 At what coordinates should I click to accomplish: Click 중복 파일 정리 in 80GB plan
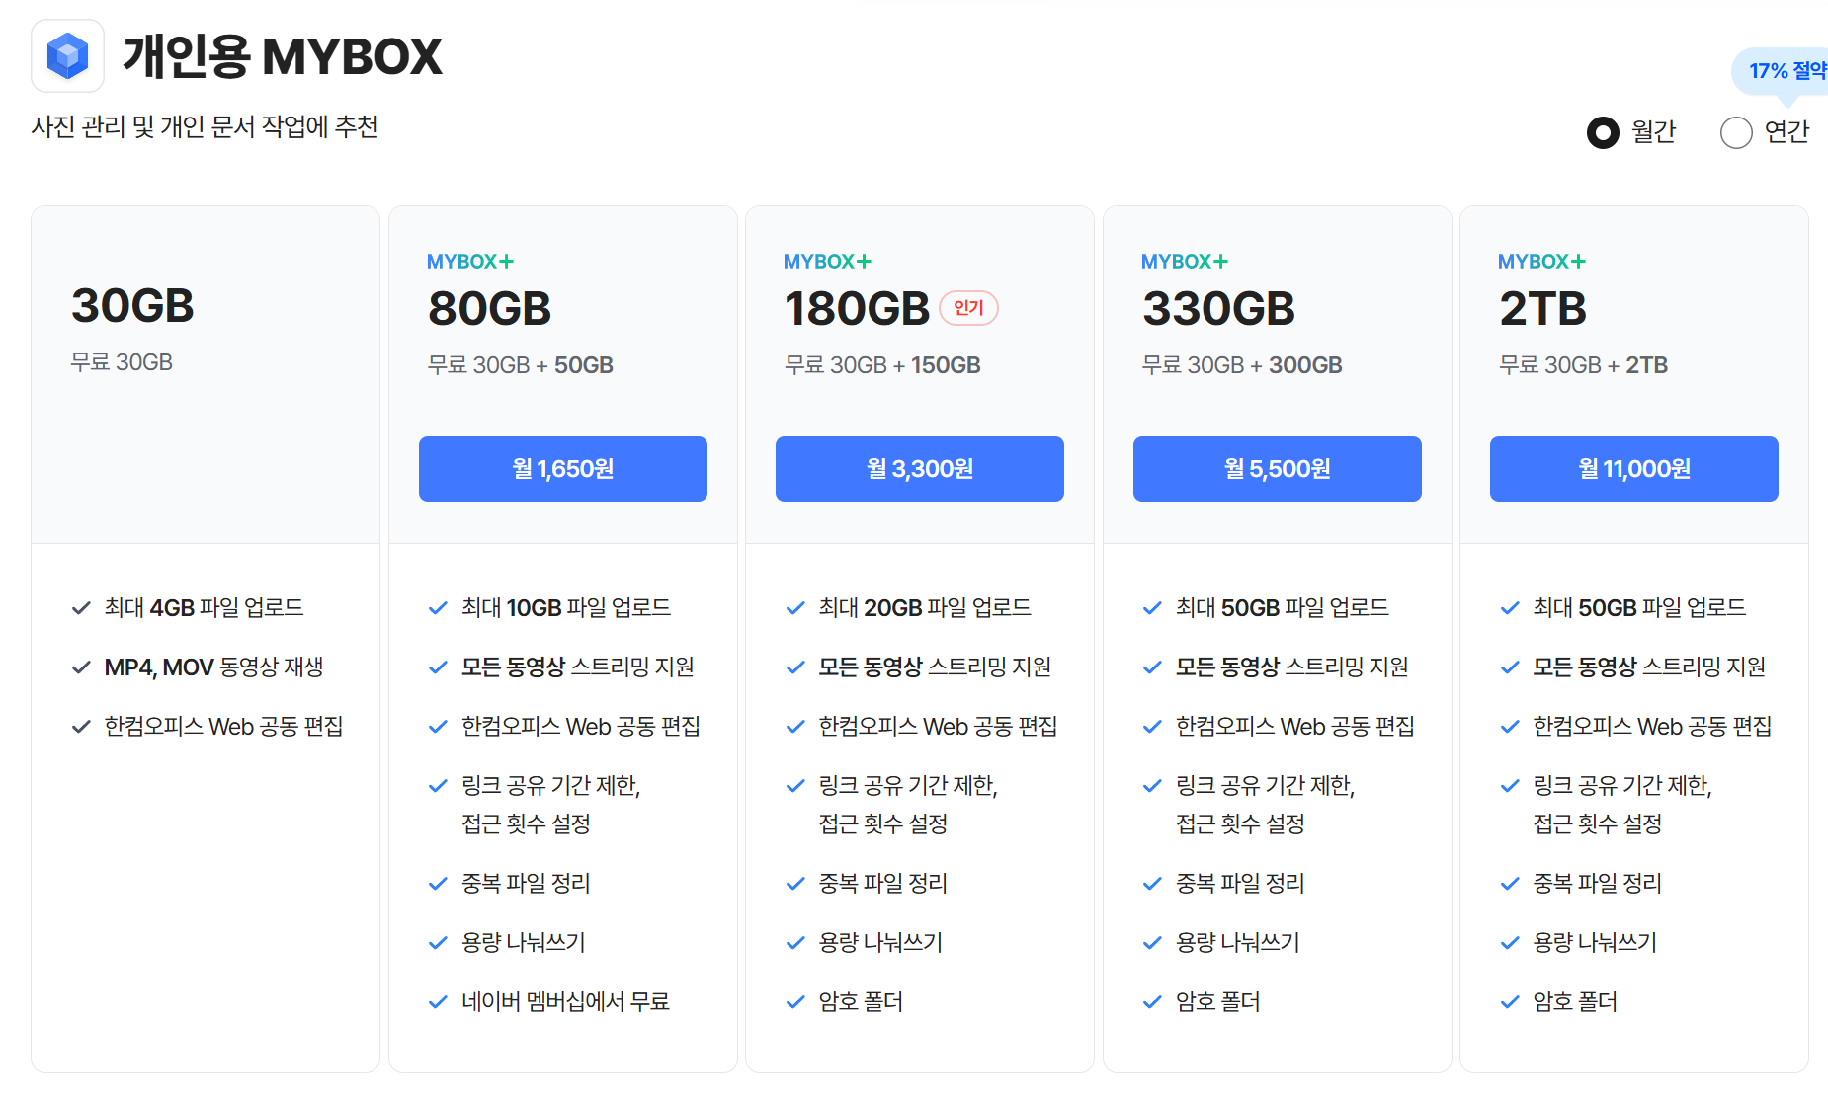coord(526,884)
